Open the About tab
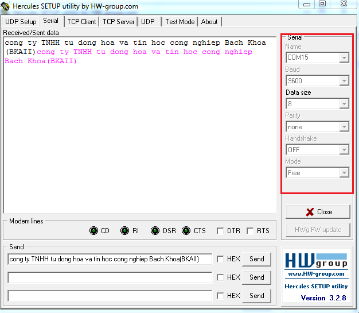 click(x=209, y=22)
